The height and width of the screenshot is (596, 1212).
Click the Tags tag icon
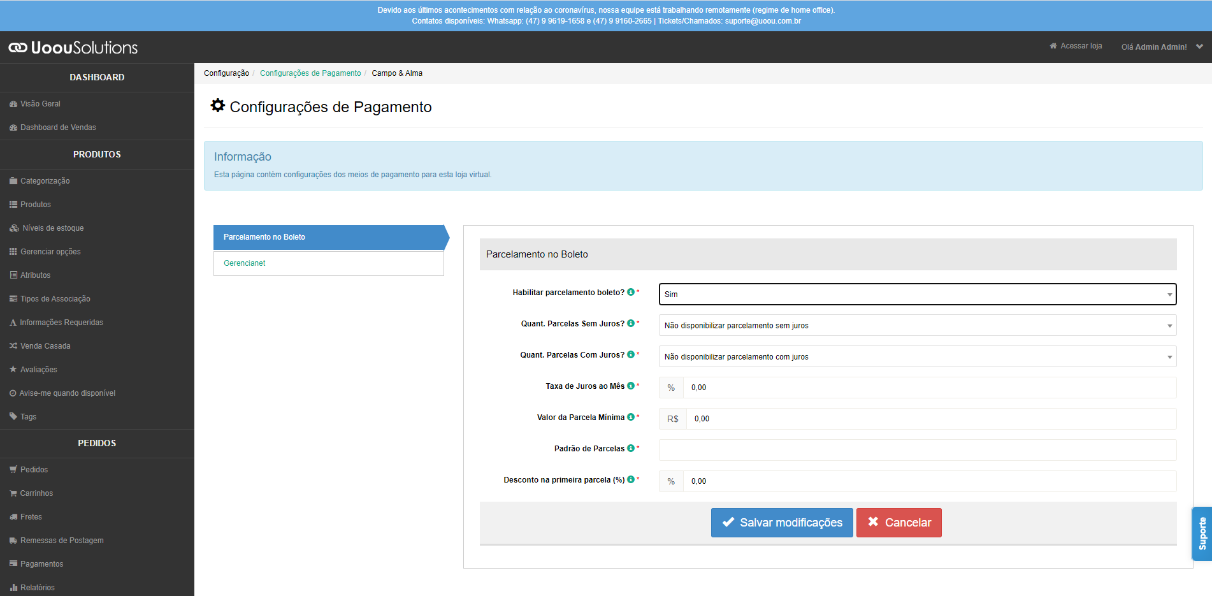[x=13, y=416]
